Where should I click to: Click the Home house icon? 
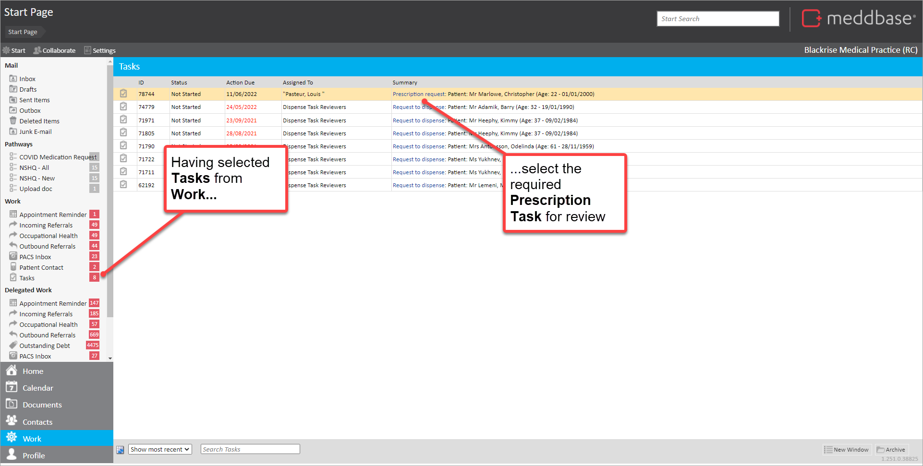coord(12,370)
